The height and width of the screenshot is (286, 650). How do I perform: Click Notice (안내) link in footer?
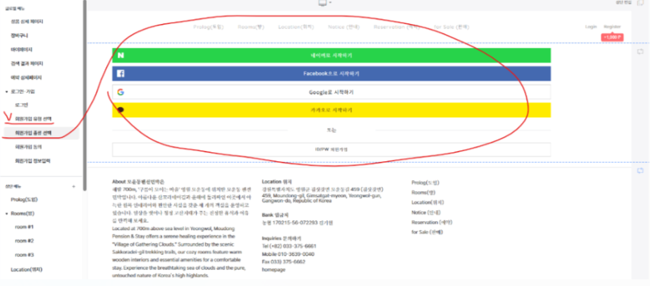[x=426, y=212]
